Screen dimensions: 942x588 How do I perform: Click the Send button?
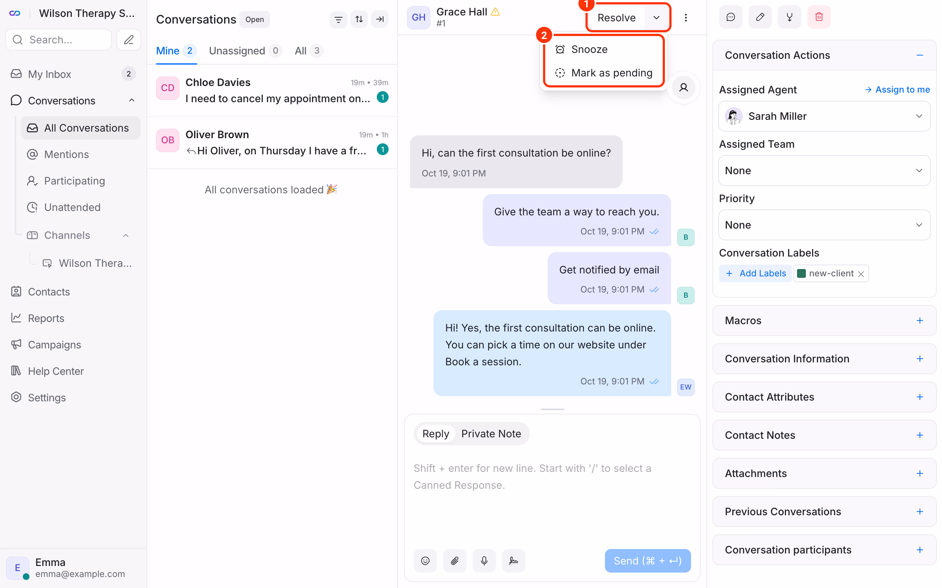click(x=647, y=560)
